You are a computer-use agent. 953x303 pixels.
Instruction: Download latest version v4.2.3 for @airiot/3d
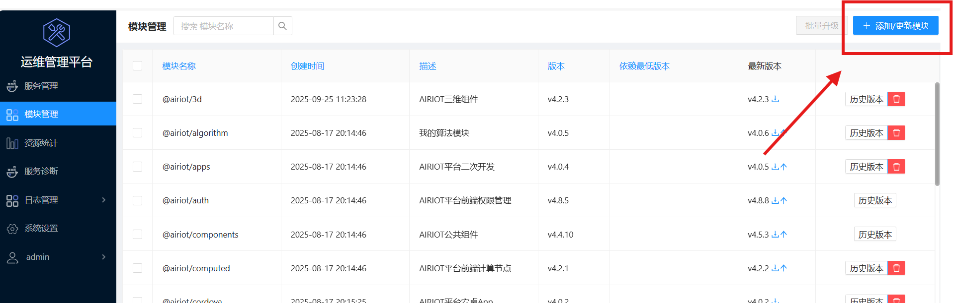coord(775,99)
